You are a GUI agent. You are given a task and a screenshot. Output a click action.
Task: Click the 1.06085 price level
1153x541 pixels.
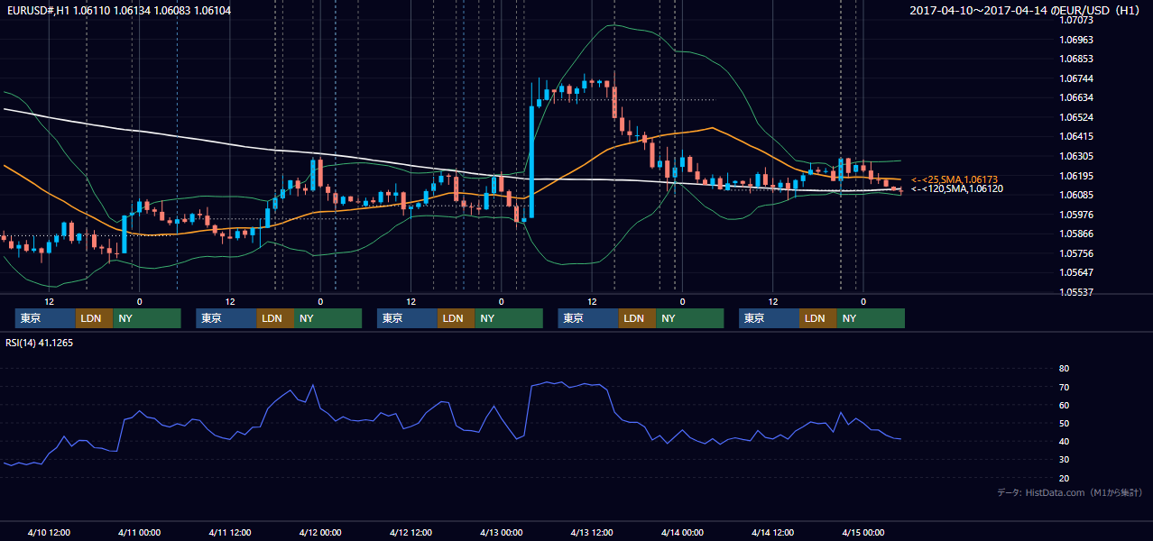[x=1076, y=195]
